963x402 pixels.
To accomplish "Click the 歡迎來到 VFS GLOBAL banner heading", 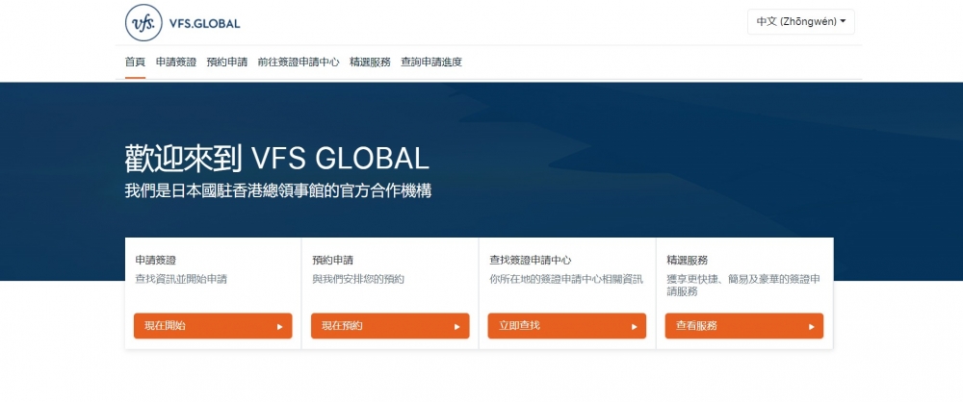I will click(x=276, y=158).
